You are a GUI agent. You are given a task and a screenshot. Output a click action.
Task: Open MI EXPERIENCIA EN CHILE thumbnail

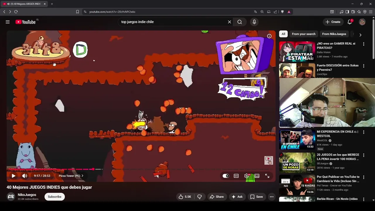pos(297,139)
